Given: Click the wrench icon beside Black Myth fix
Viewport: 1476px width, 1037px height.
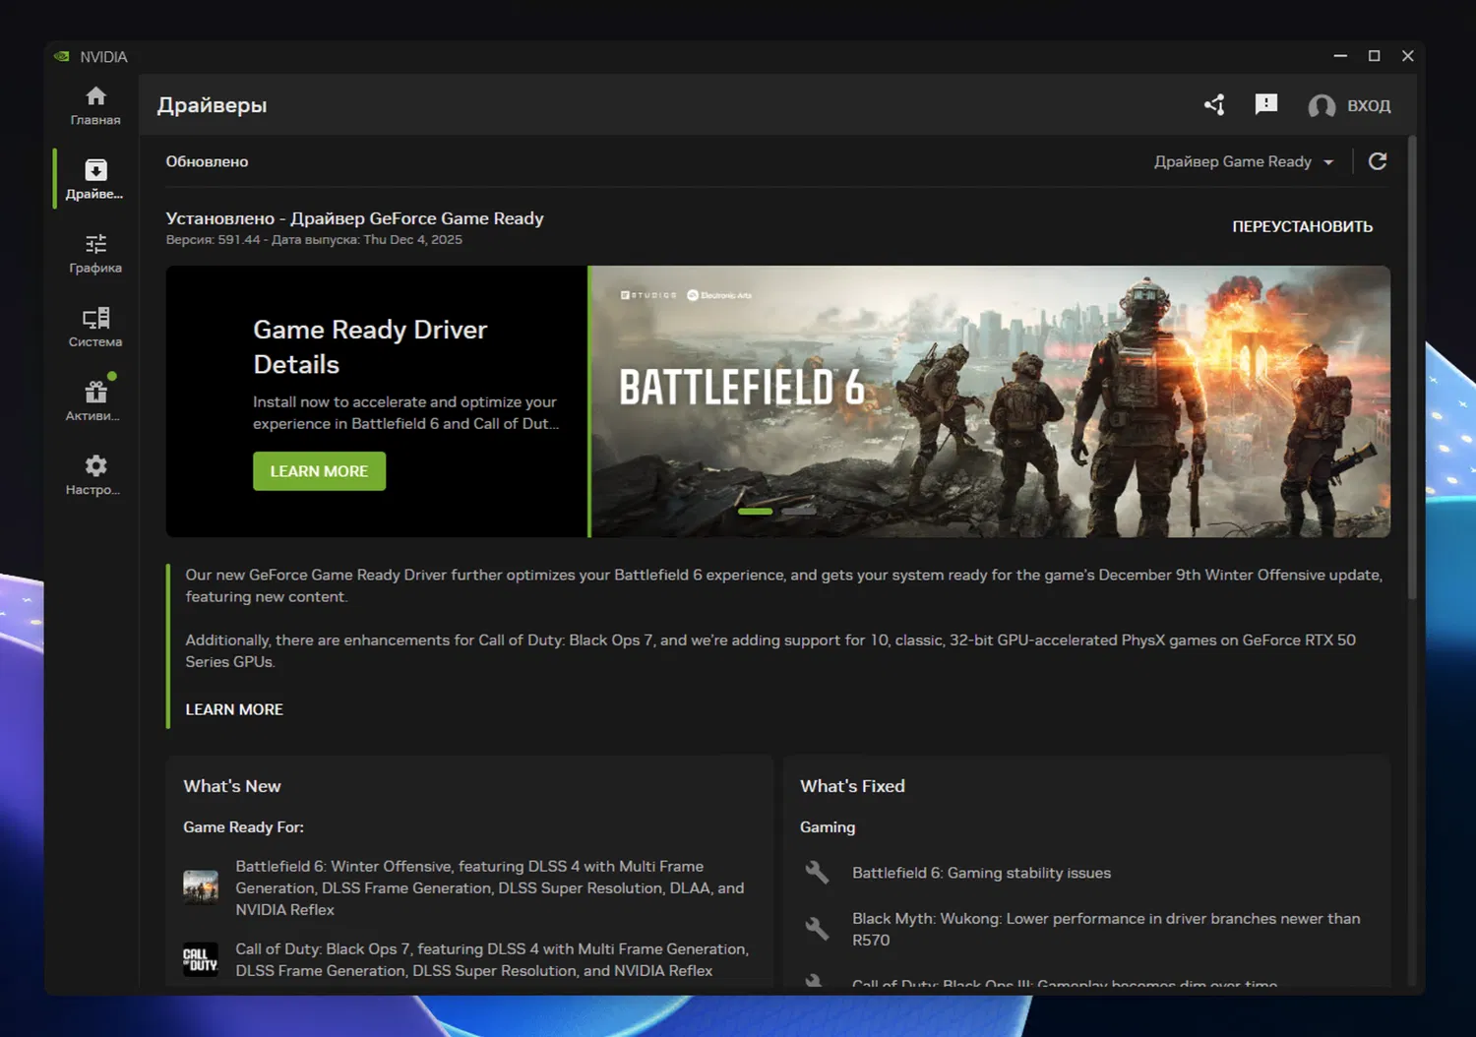Looking at the screenshot, I should point(817,929).
